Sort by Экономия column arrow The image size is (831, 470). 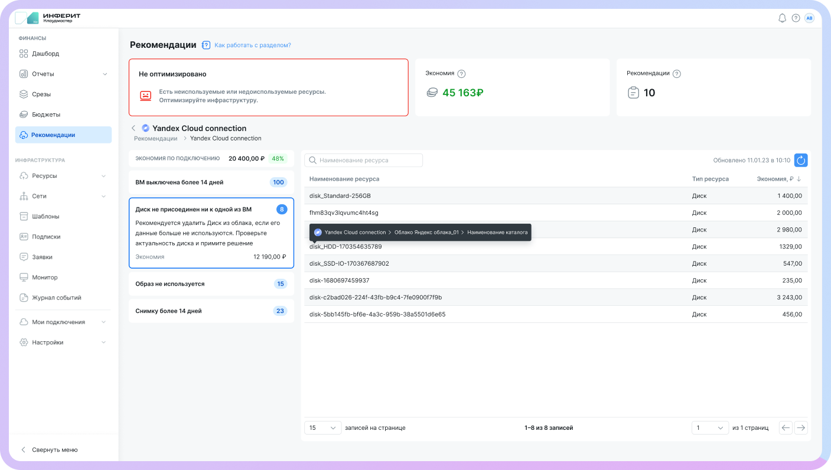coord(799,179)
